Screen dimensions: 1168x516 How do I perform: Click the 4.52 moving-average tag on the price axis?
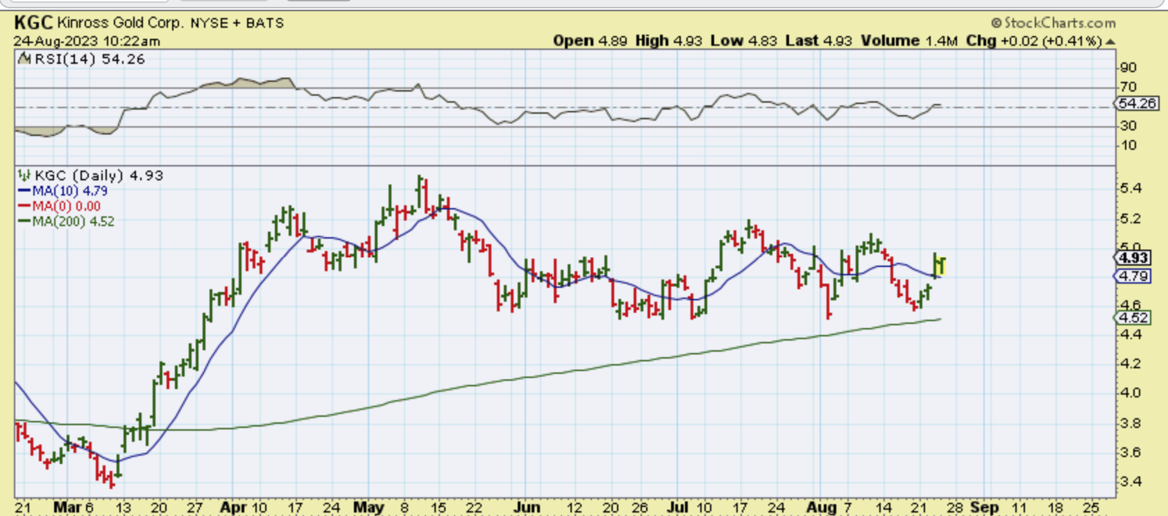1133,318
